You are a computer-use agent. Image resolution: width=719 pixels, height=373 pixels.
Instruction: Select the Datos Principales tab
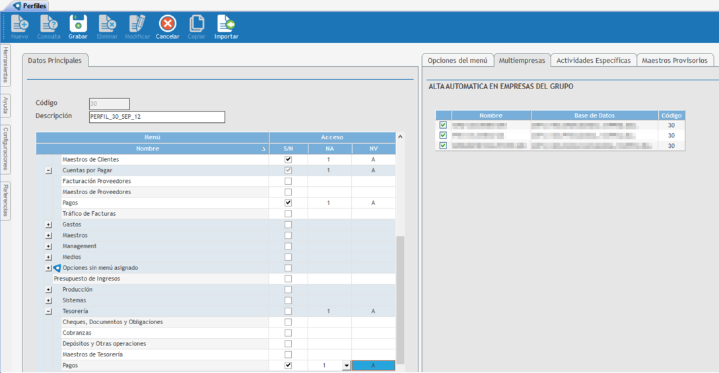click(x=55, y=61)
